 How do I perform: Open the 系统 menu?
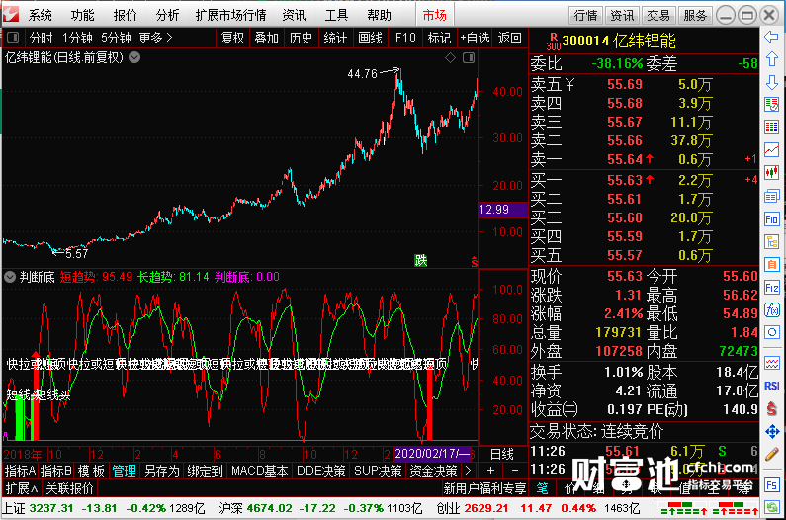click(x=41, y=15)
